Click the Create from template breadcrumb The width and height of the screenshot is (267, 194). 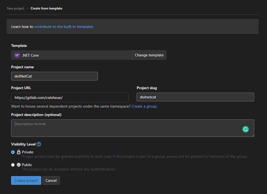click(x=46, y=8)
